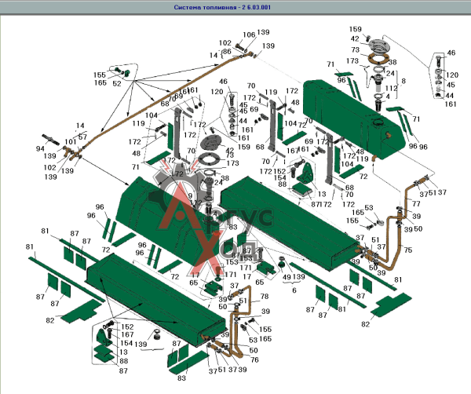Click part number label 76
Viewport: 471px width, 394px height.
click(254, 359)
